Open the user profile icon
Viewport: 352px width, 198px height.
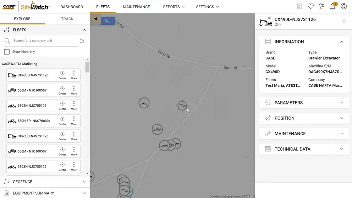(x=344, y=6)
